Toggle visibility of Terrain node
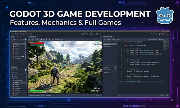 (x=25, y=46)
